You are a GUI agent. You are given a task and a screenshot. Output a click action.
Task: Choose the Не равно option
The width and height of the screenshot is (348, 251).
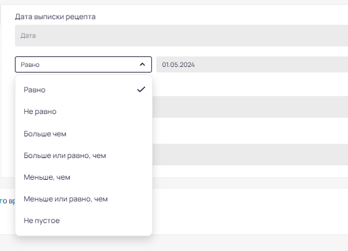pyautogui.click(x=84, y=112)
